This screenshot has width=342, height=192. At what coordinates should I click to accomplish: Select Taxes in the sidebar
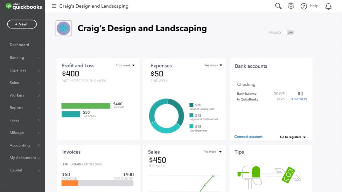click(x=14, y=120)
